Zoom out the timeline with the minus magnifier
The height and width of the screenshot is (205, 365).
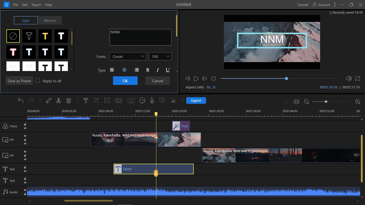pos(306,101)
